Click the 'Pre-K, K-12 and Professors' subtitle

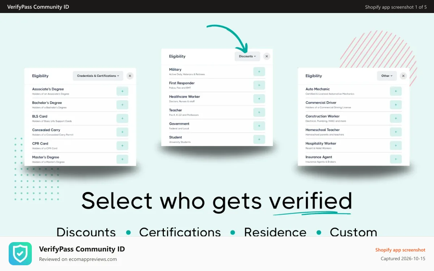(x=184, y=115)
